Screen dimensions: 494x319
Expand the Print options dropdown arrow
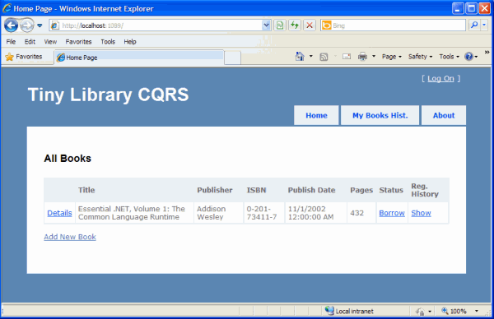click(374, 56)
